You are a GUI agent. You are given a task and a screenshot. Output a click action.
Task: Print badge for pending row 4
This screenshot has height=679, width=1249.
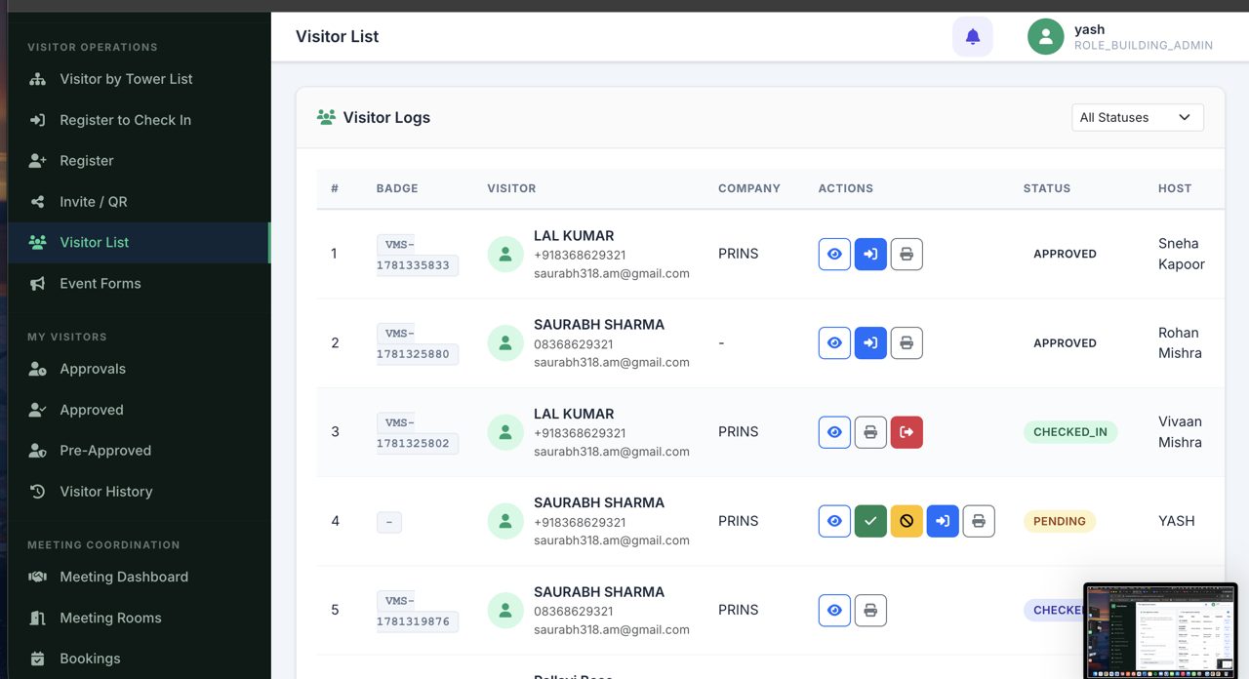[x=979, y=521]
